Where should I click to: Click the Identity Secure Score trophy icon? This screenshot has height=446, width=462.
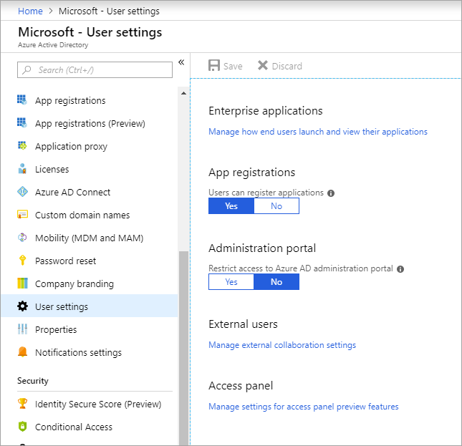(x=22, y=403)
